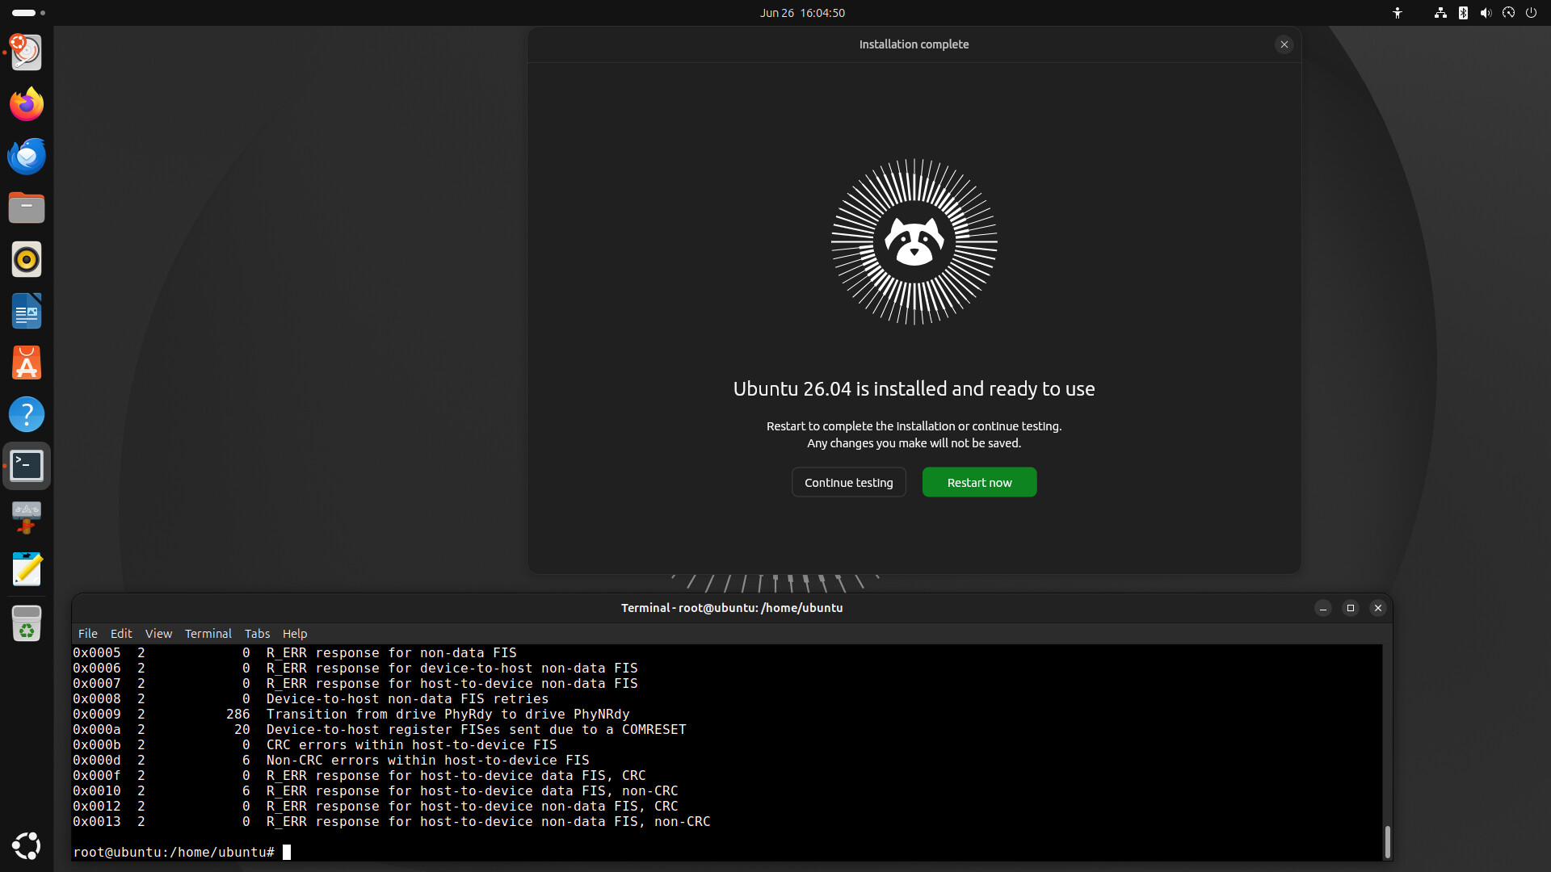The height and width of the screenshot is (872, 1551).
Task: Close the Terminal window
Action: pyautogui.click(x=1378, y=608)
